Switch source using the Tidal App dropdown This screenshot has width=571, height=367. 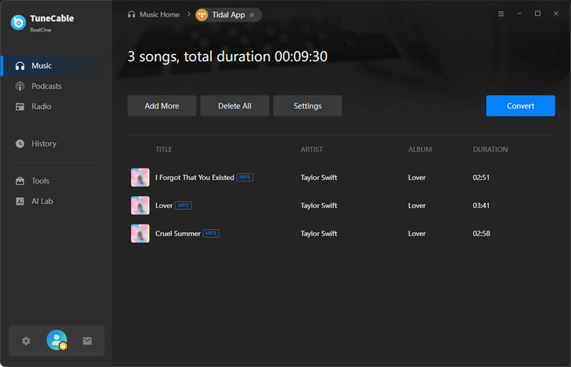click(228, 15)
